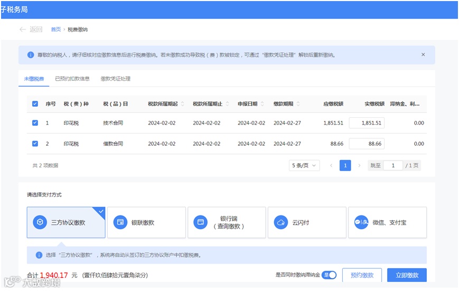Click the 返回 text link

(x=36, y=29)
